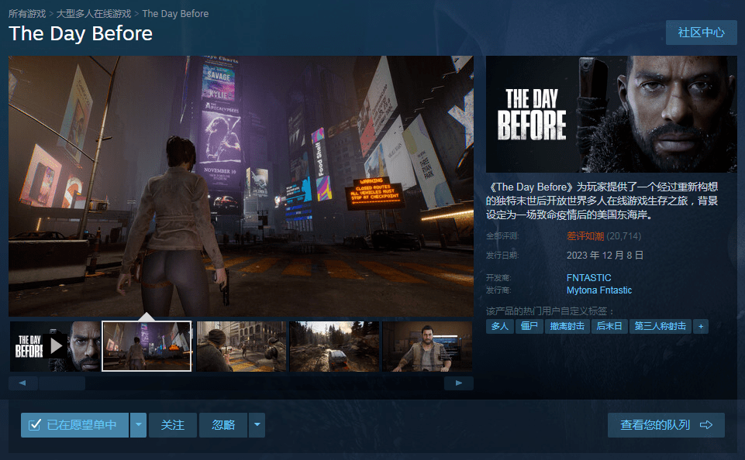Go to 所有游戏 breadcrumb link

pyautogui.click(x=28, y=14)
